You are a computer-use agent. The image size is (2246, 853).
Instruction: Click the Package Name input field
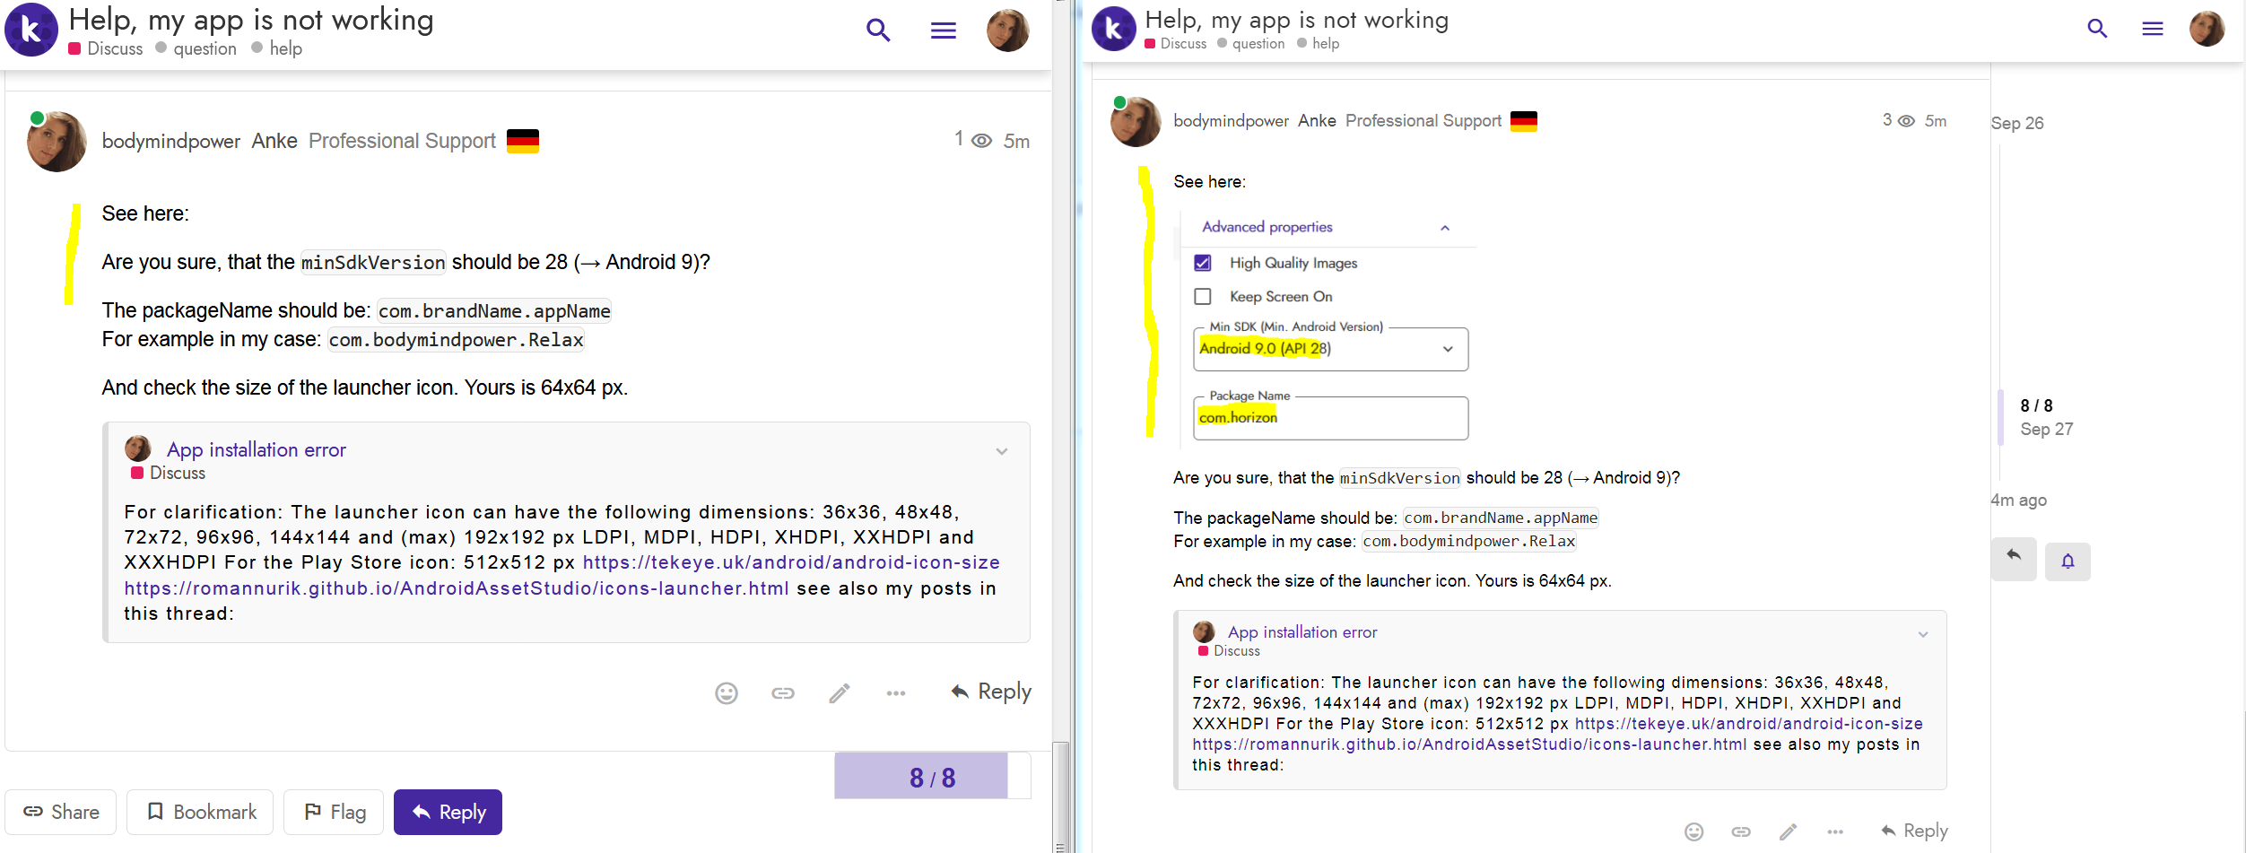pyautogui.click(x=1330, y=419)
